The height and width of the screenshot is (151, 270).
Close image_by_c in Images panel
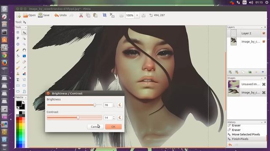coord(264,92)
